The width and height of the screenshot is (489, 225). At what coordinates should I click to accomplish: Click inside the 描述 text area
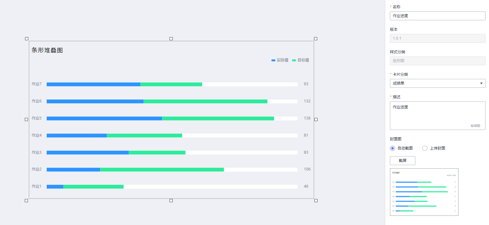tap(437, 115)
